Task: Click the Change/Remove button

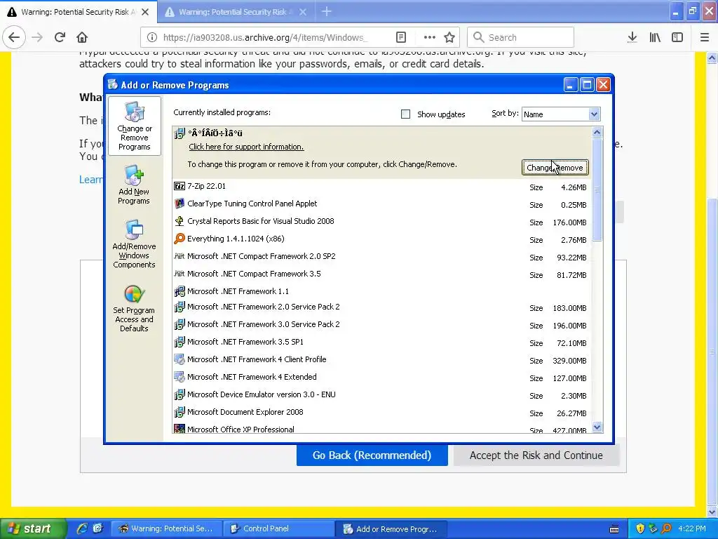Action: pyautogui.click(x=555, y=168)
